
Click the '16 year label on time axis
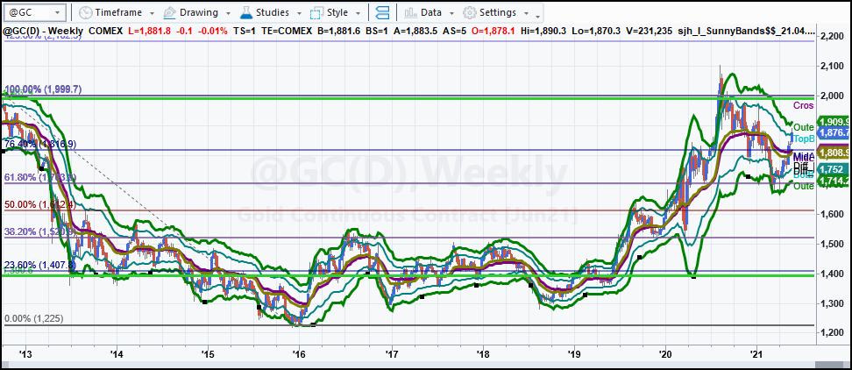pyautogui.click(x=300, y=355)
